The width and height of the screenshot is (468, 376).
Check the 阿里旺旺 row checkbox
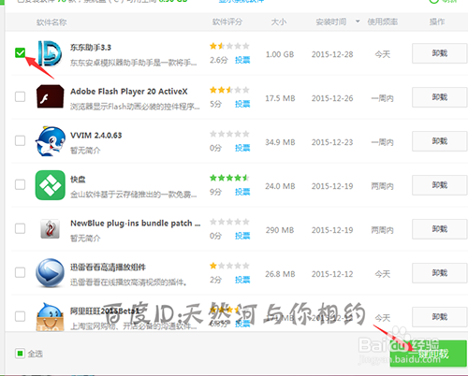click(x=20, y=316)
